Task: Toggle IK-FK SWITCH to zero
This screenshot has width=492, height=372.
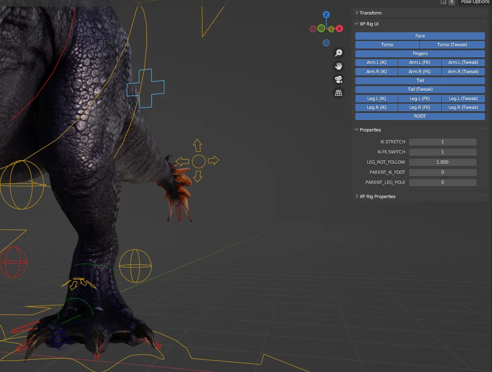Action: tap(442, 152)
